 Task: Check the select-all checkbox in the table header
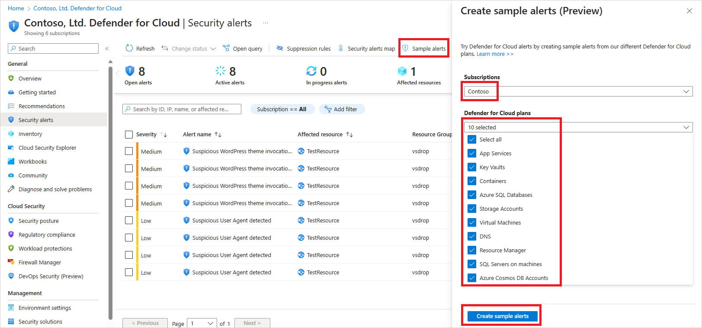pos(129,135)
